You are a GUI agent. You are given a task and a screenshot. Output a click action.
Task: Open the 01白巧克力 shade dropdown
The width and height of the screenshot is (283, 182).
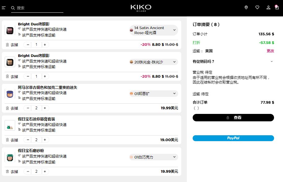(x=154, y=157)
